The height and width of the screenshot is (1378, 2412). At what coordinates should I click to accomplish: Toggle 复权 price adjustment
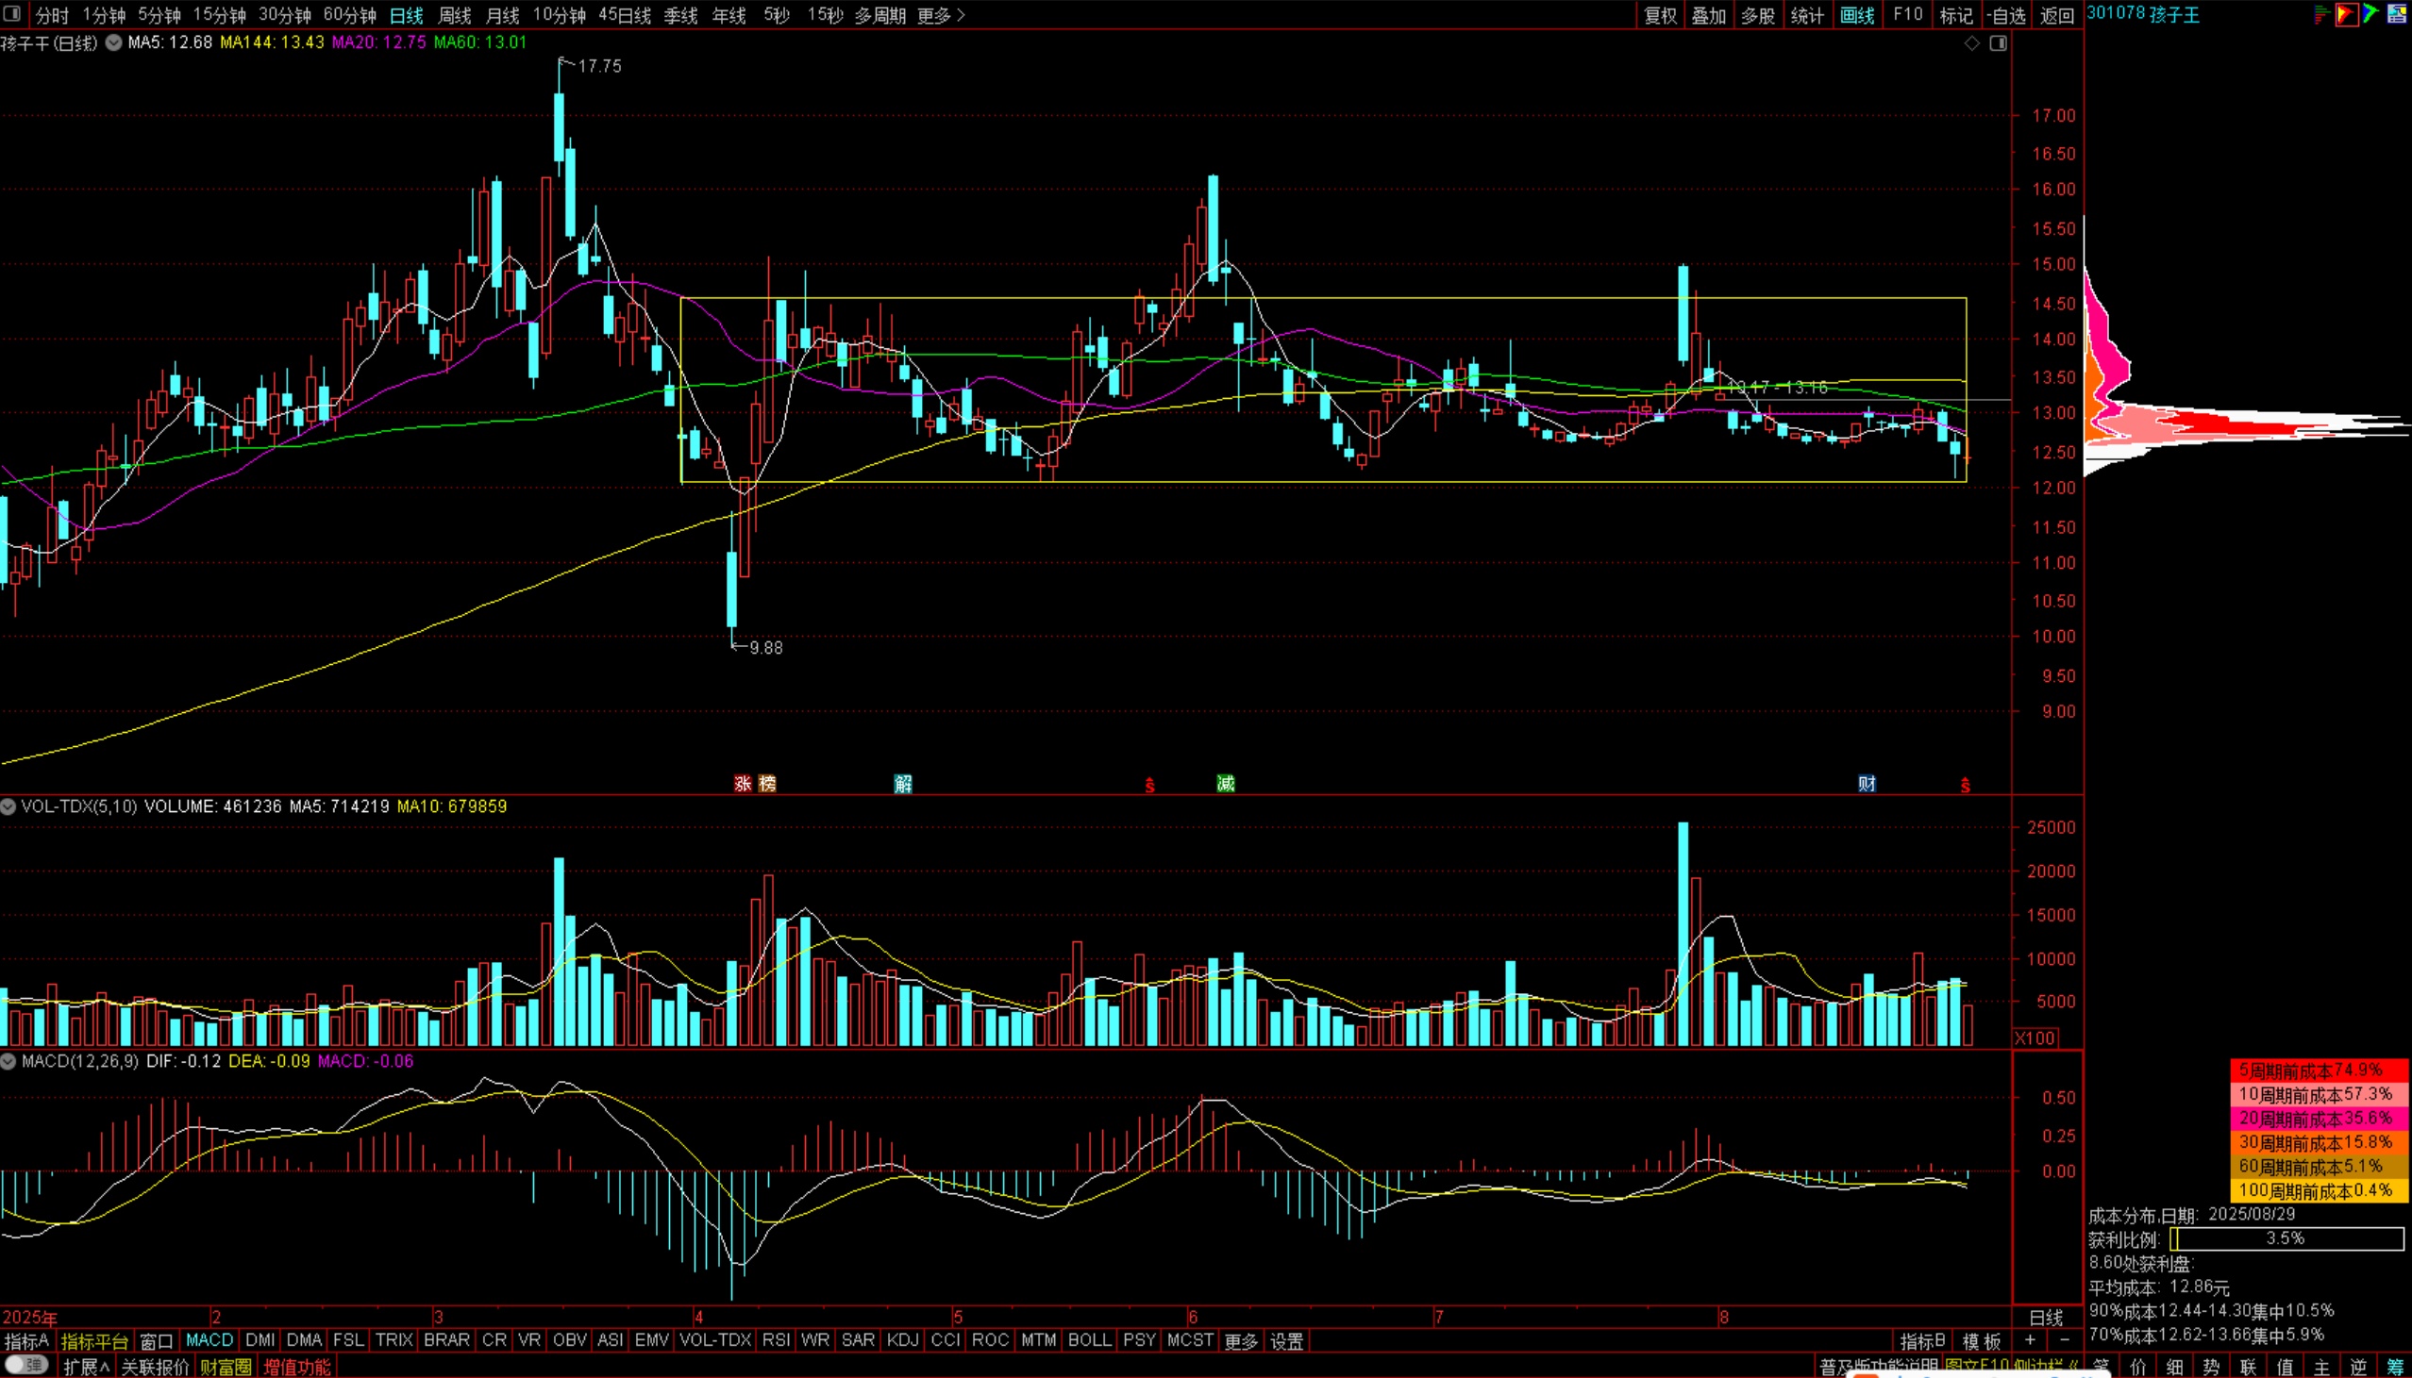(x=1661, y=15)
